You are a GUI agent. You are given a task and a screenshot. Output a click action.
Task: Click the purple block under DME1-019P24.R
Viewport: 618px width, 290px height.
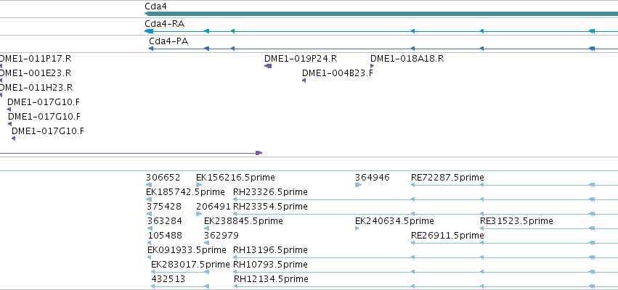coord(268,66)
